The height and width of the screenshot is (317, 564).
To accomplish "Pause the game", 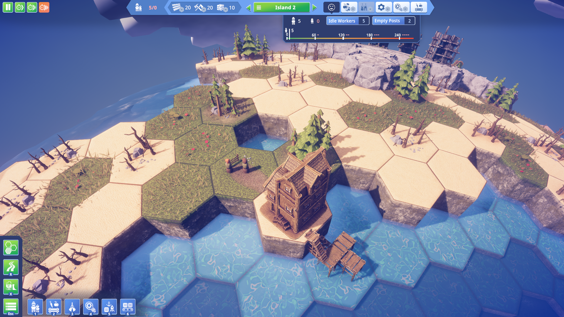I will pyautogui.click(x=8, y=7).
